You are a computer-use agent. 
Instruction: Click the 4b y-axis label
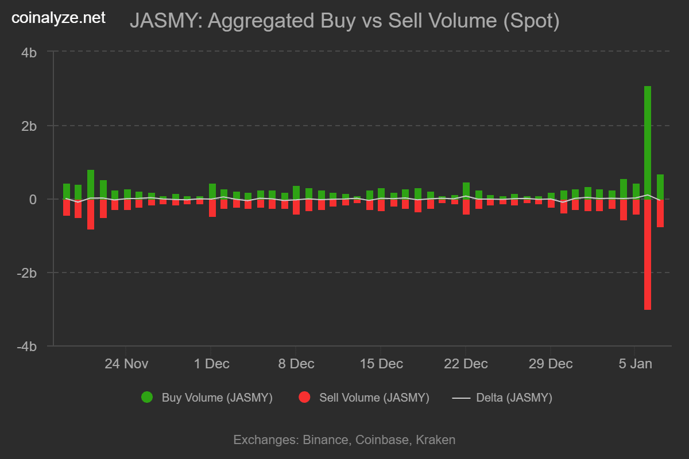[29, 52]
